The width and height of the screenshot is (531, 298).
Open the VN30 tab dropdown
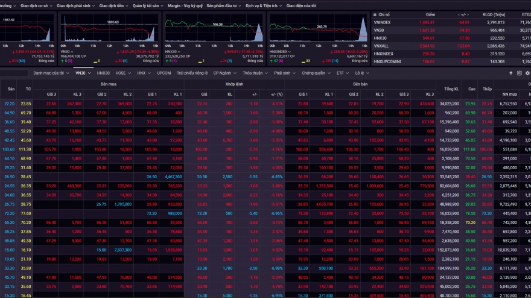(x=89, y=73)
